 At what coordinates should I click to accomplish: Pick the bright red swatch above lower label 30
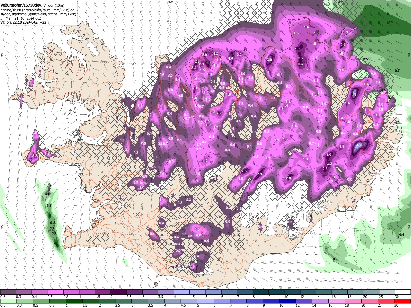(403, 301)
